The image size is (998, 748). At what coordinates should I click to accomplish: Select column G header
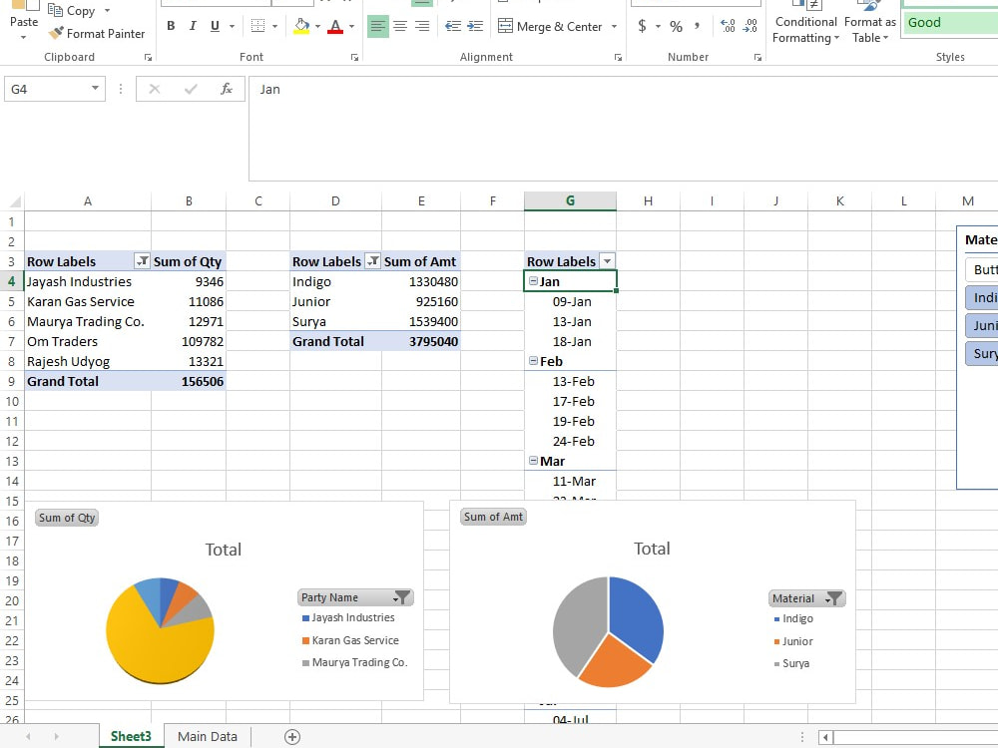(570, 201)
